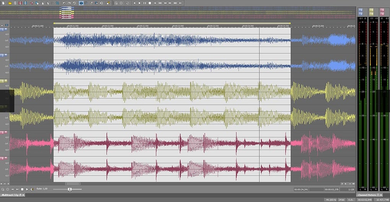The width and height of the screenshot is (390, 202).
Task: Click the Redo arrow in the toolbar
Action: [x=70, y=3]
